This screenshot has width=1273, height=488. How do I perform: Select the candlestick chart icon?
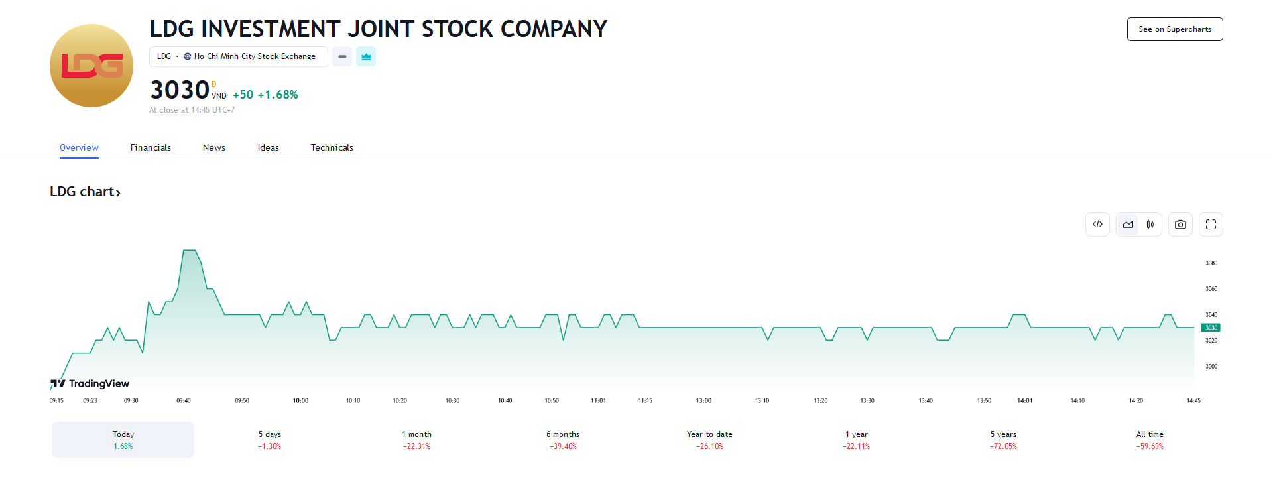[x=1150, y=224]
